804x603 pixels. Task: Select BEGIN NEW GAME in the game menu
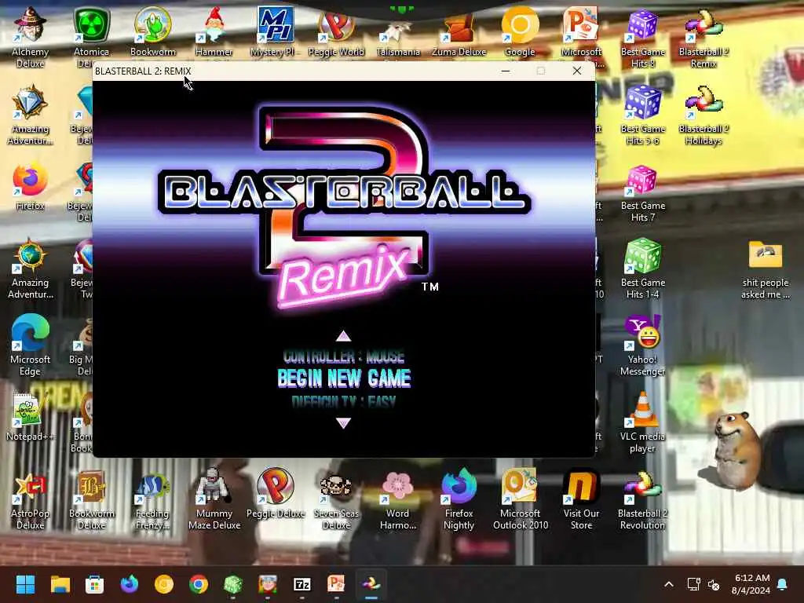[344, 378]
